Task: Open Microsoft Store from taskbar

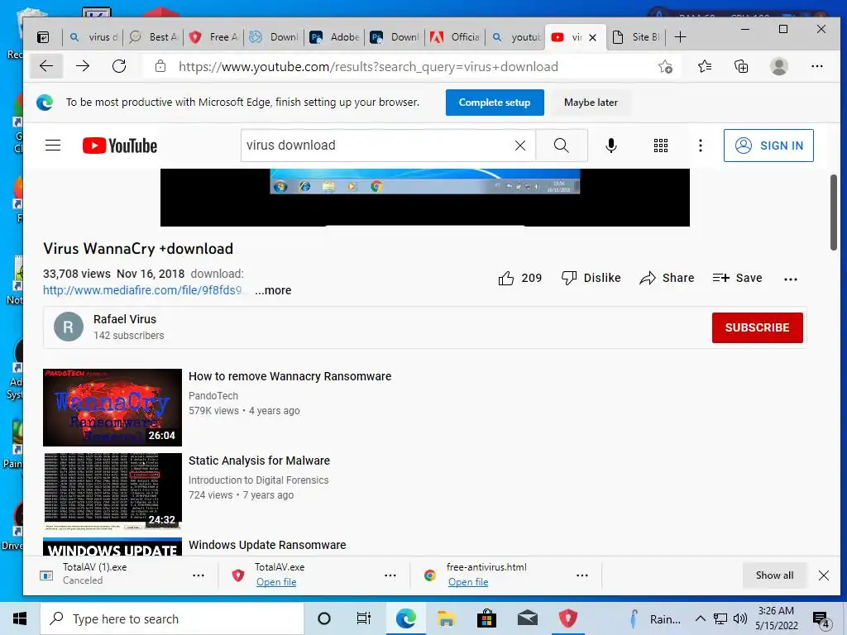Action: pos(486,618)
